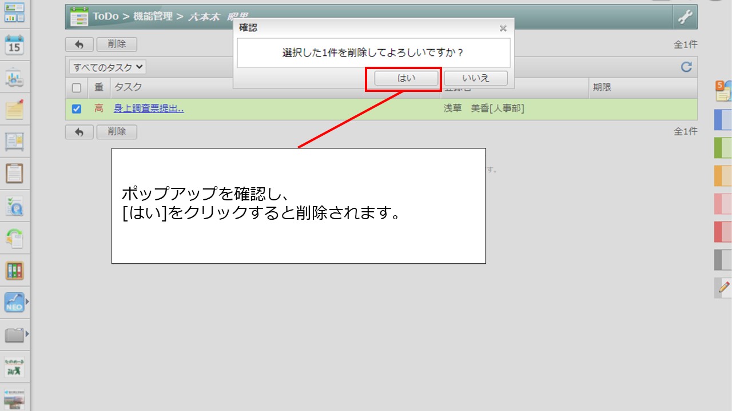Select the green color tab on the right edge

tap(723, 148)
